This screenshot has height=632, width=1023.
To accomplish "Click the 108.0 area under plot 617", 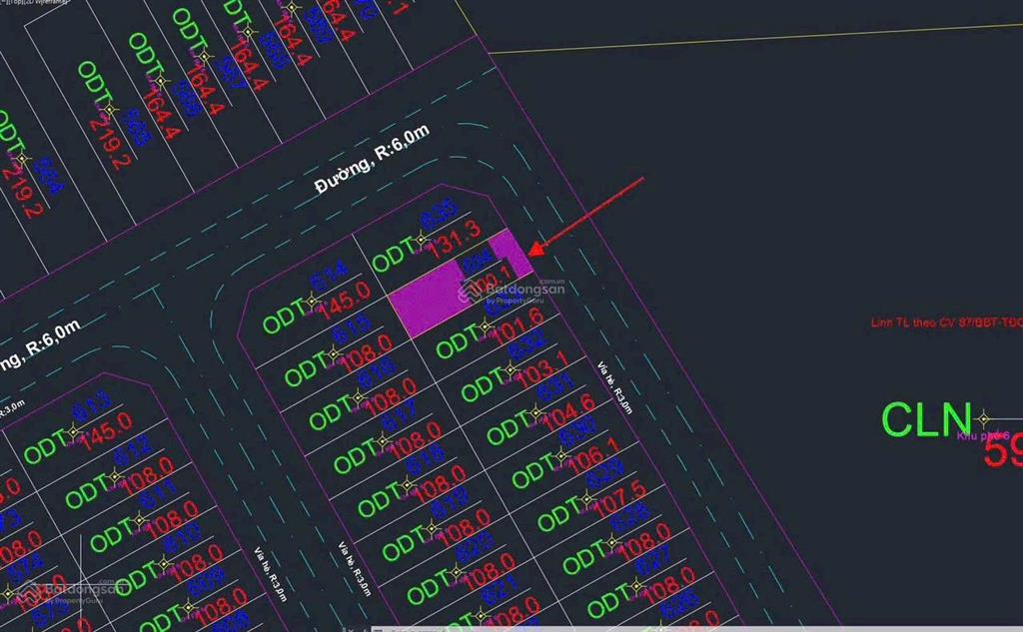I will point(417,440).
